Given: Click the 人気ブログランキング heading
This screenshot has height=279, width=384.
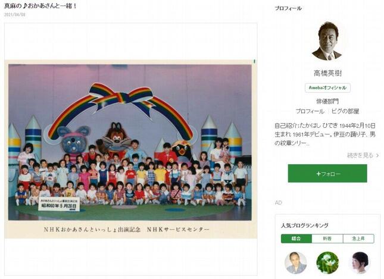Looking at the screenshot, I should pos(304,225).
